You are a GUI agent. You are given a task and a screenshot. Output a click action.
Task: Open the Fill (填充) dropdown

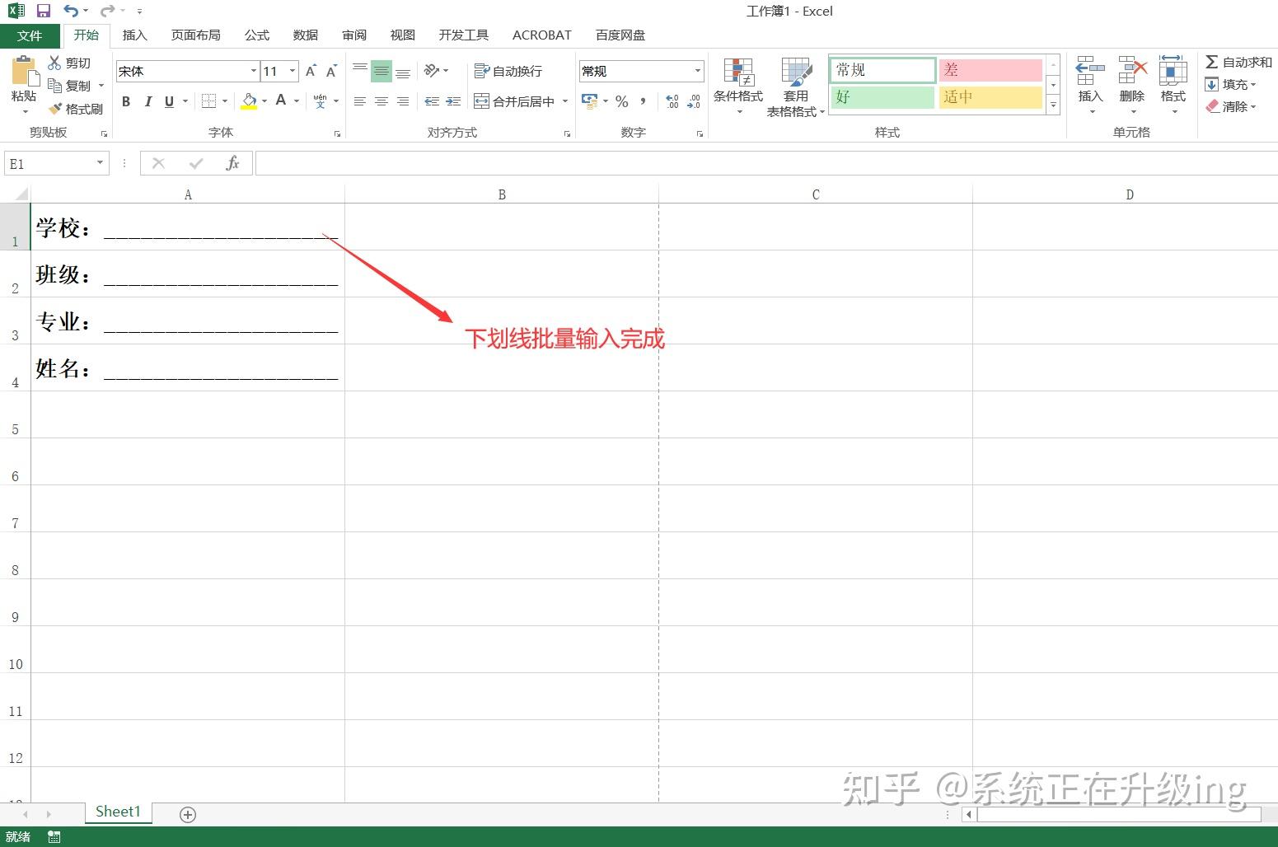coord(1231,84)
